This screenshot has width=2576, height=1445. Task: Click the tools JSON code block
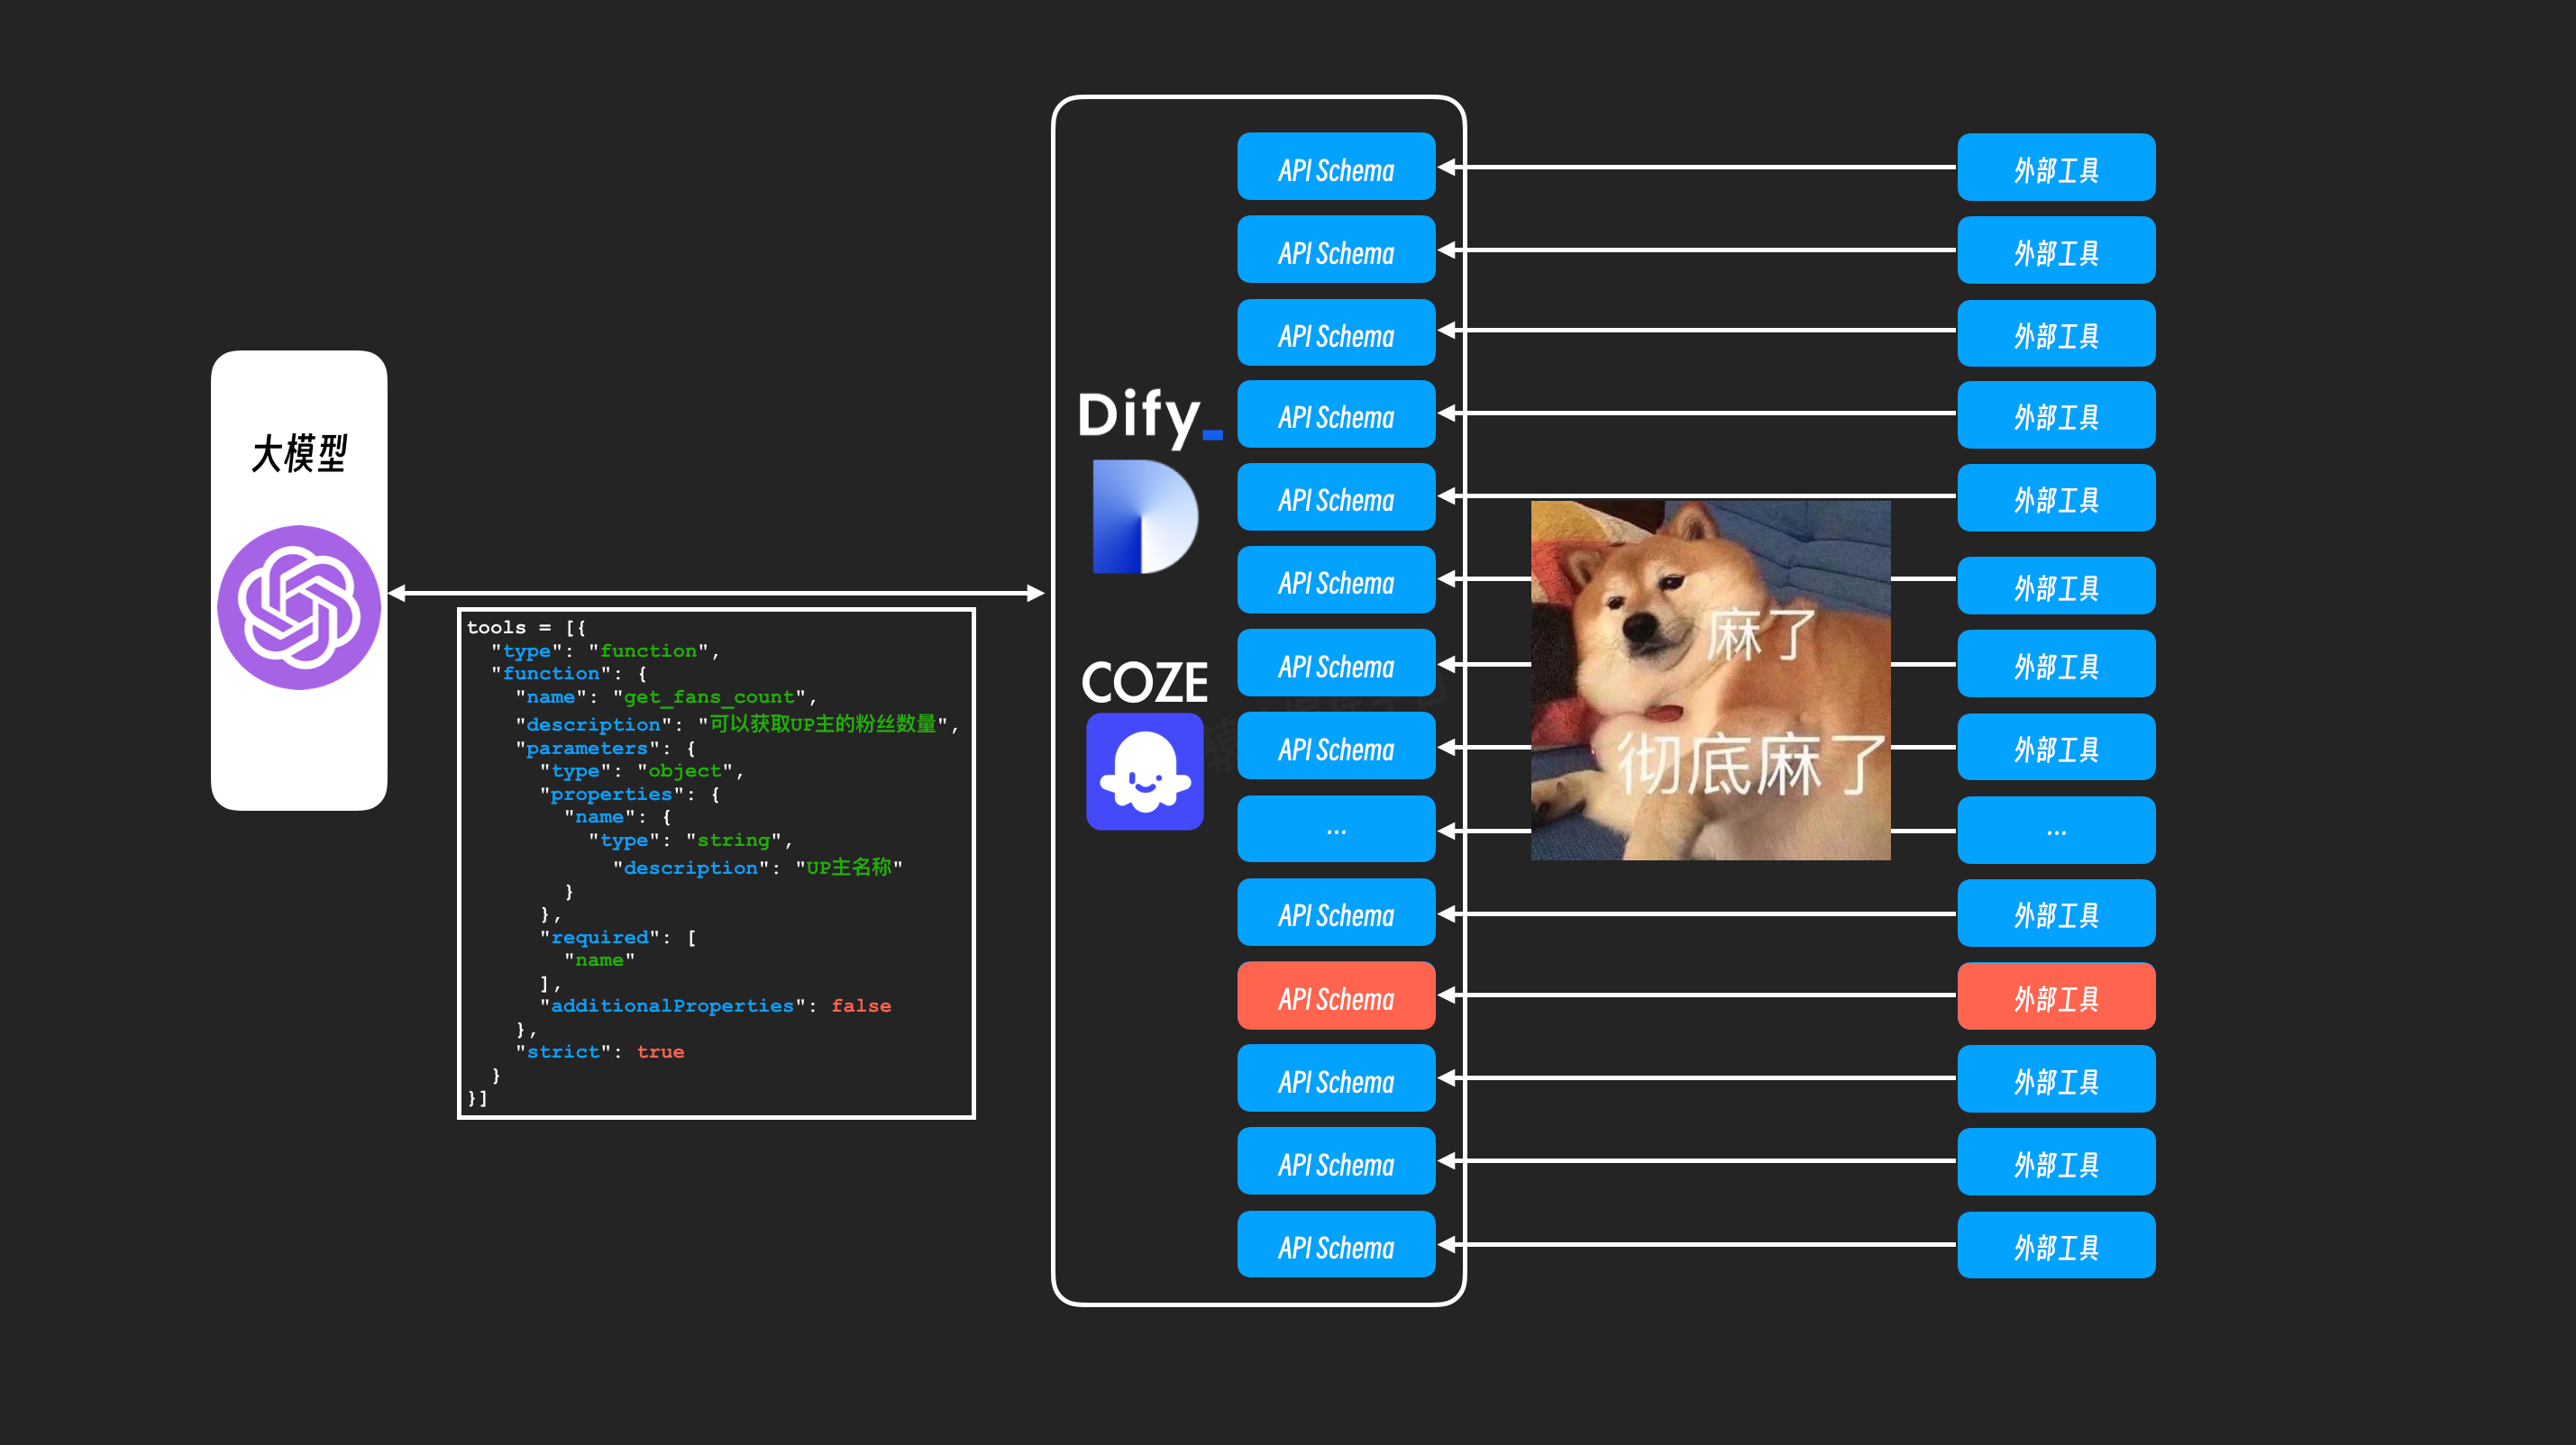pos(715,862)
